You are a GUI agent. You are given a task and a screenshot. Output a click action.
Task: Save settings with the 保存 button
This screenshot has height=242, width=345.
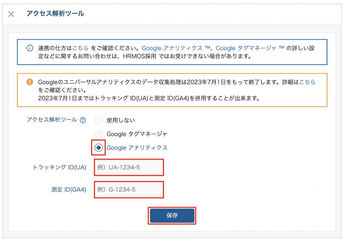click(172, 216)
